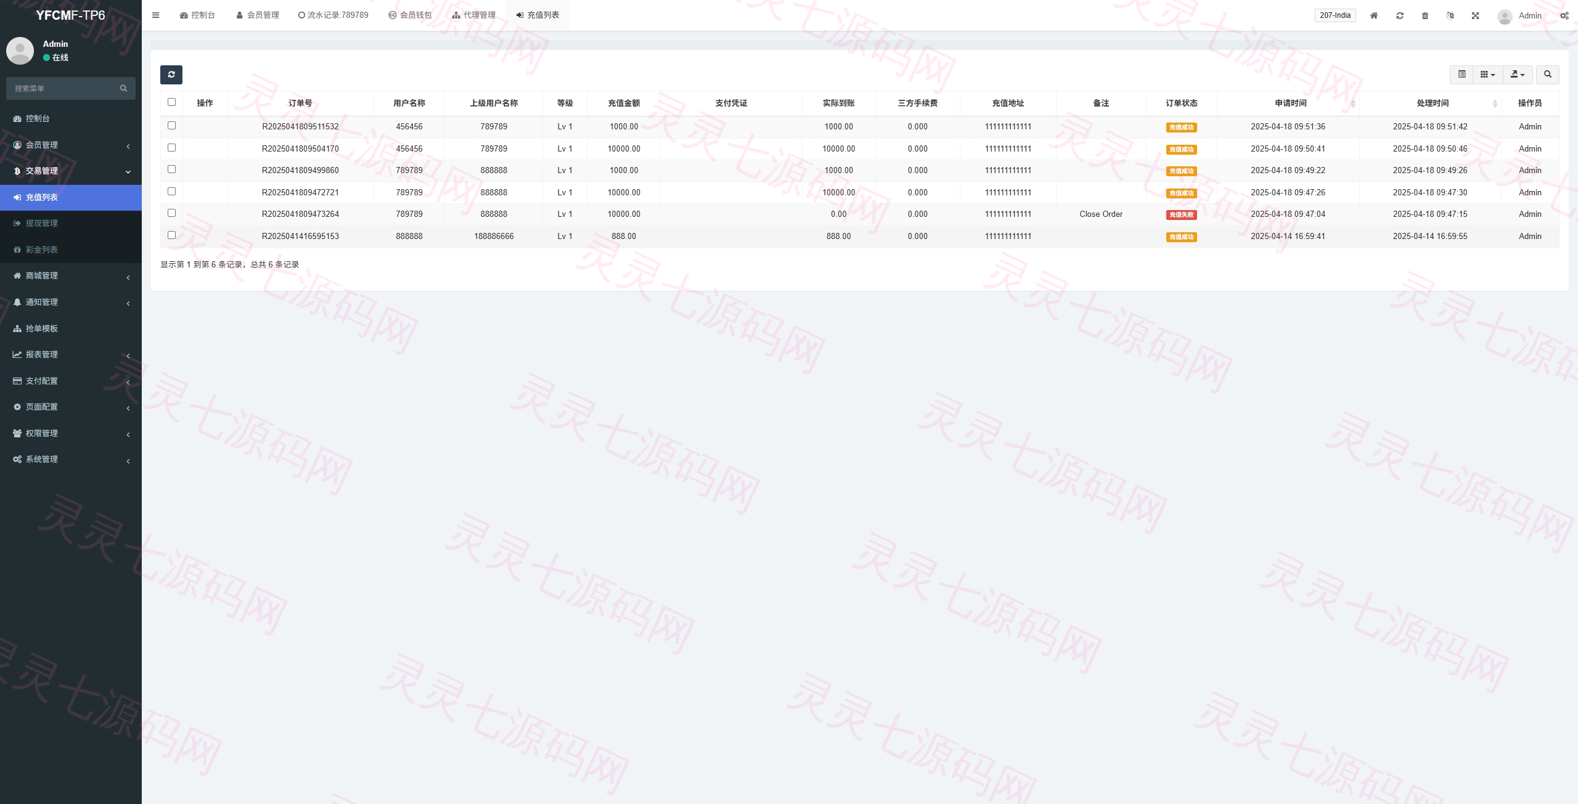Open the columns grid dropdown

(x=1488, y=75)
